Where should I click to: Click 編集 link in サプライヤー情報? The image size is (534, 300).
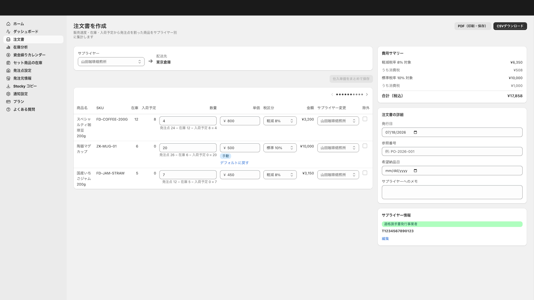point(385,239)
